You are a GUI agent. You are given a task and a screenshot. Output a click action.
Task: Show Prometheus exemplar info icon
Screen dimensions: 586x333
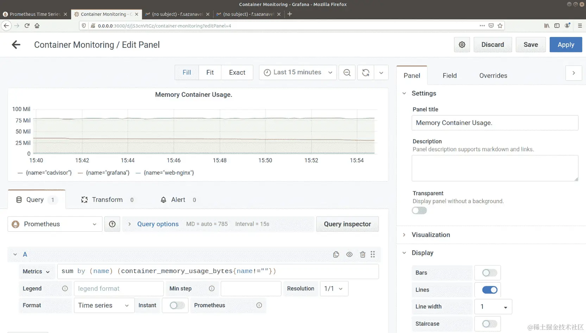[x=259, y=306]
